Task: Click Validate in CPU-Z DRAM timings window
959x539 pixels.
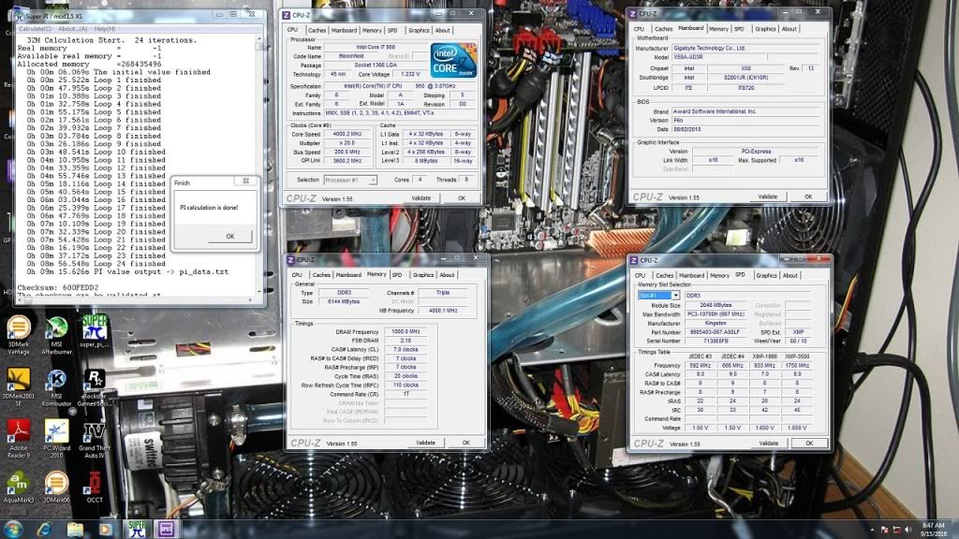Action: click(426, 443)
